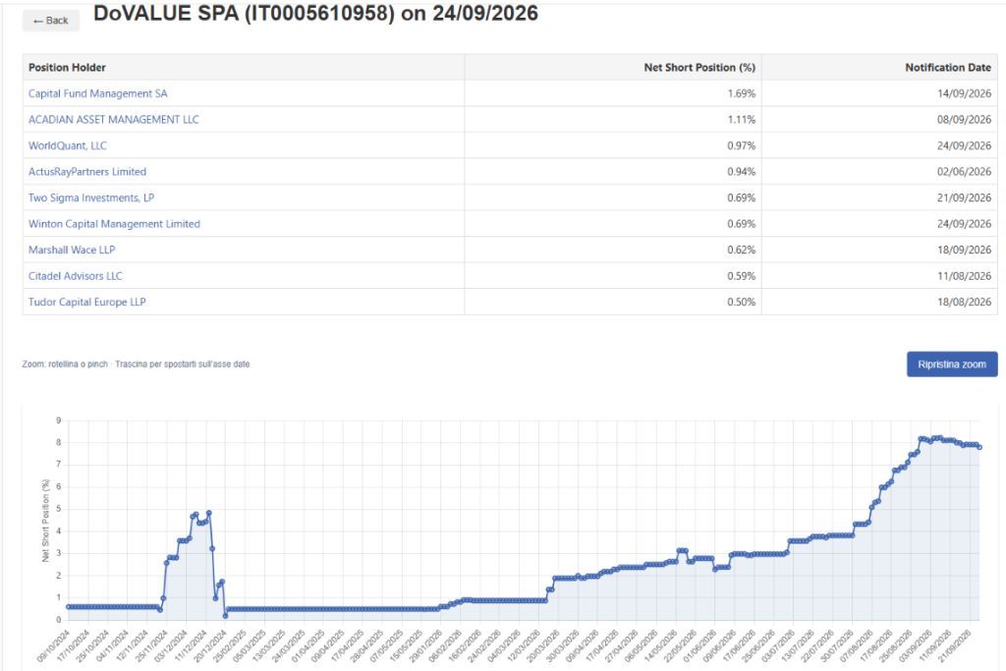Screen dimensions: 1006x671
Task: Select the 0.97% net short value
Action: 741,145
